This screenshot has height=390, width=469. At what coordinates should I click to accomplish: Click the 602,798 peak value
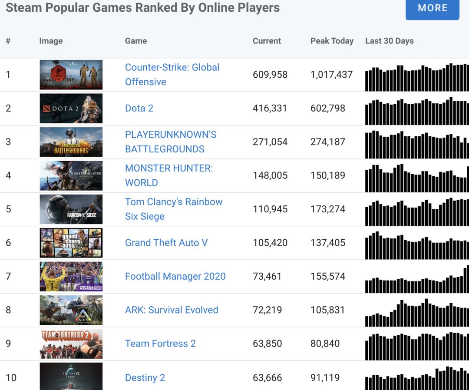click(328, 108)
